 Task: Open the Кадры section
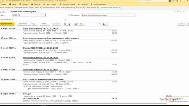[13, 4]
